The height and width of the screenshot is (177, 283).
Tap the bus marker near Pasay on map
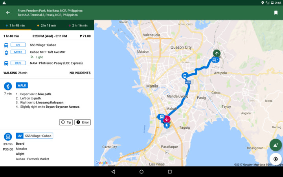[162, 117]
